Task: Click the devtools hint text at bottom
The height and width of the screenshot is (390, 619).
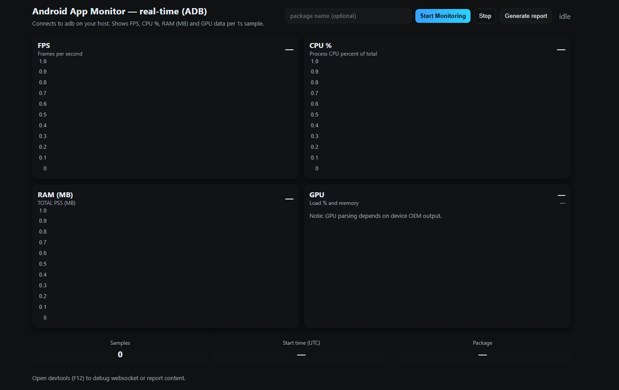Action: tap(109, 378)
